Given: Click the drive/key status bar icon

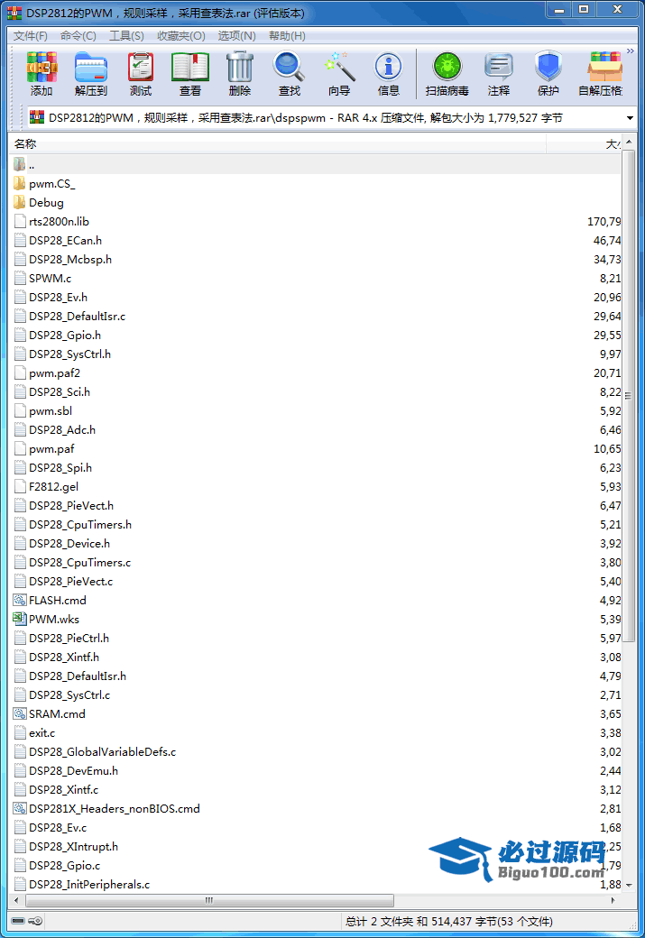Looking at the screenshot, I should (26, 921).
